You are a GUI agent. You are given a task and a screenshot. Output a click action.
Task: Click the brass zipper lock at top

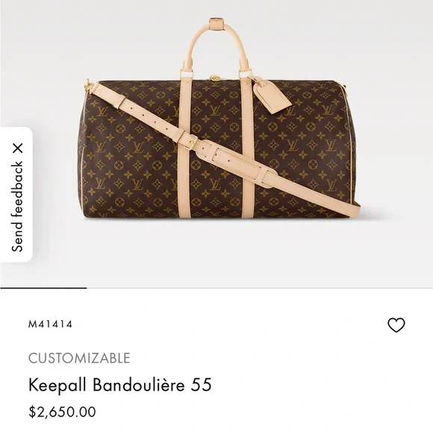(x=216, y=78)
